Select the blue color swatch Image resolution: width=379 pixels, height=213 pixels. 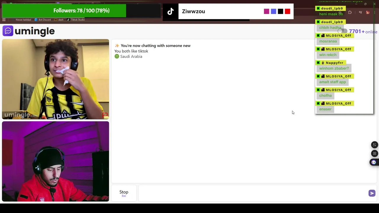(274, 11)
